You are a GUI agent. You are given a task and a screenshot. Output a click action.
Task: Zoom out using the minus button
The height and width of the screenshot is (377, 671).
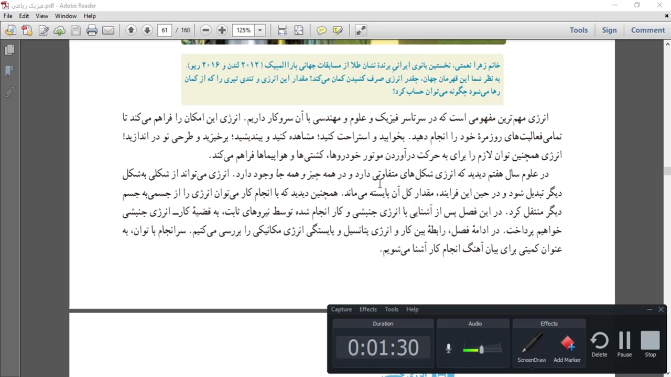[x=206, y=30]
